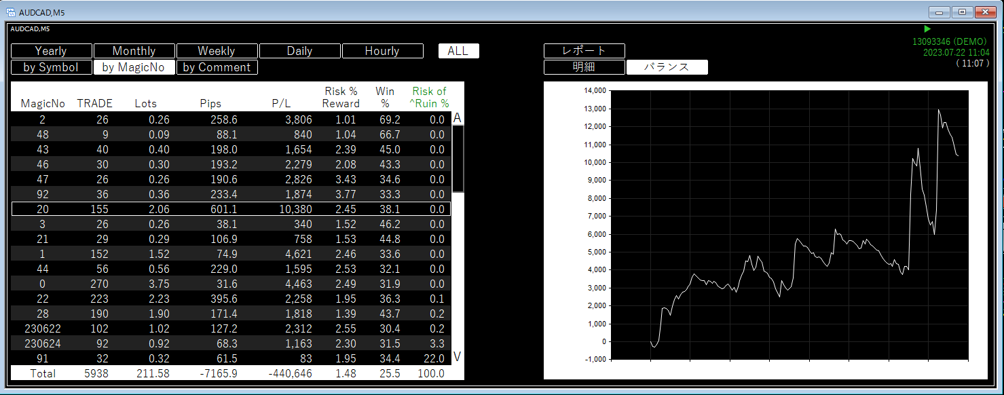Image resolution: width=1004 pixels, height=395 pixels.
Task: Click the total trades value 5938
Action: tap(96, 373)
